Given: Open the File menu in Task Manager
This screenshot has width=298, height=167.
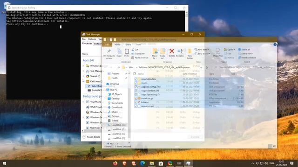Looking at the screenshot, I should pyautogui.click(x=84, y=39).
